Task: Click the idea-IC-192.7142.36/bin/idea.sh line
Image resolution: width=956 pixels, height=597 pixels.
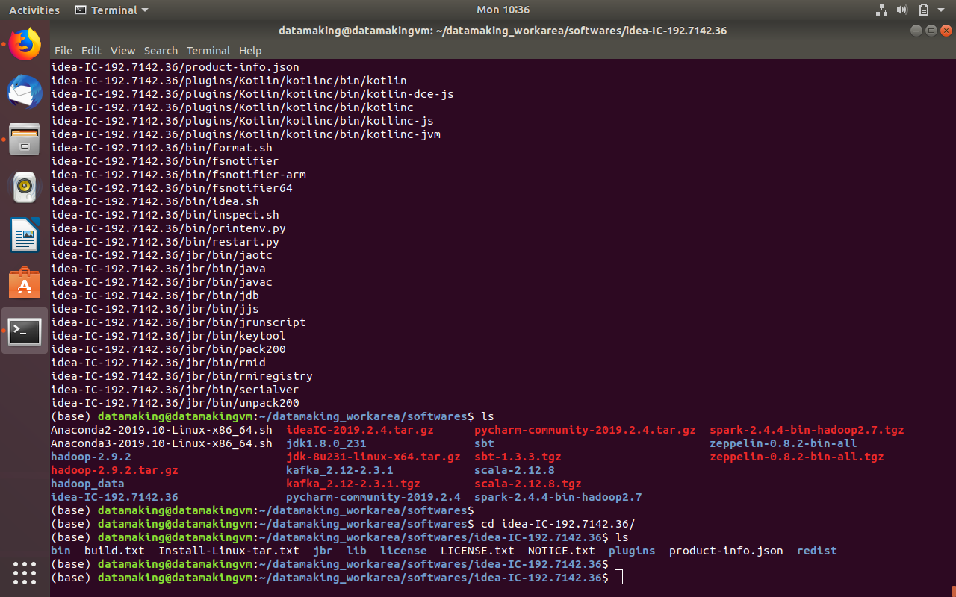Action: pos(155,201)
